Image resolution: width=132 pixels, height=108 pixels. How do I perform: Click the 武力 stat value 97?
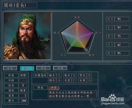[x=122, y=27]
